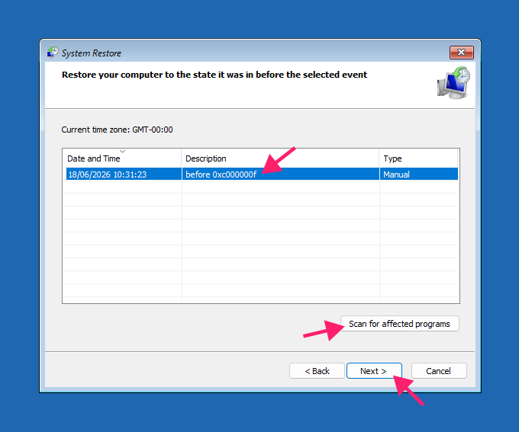Image resolution: width=519 pixels, height=432 pixels.
Task: Scan for affected programs
Action: point(399,324)
